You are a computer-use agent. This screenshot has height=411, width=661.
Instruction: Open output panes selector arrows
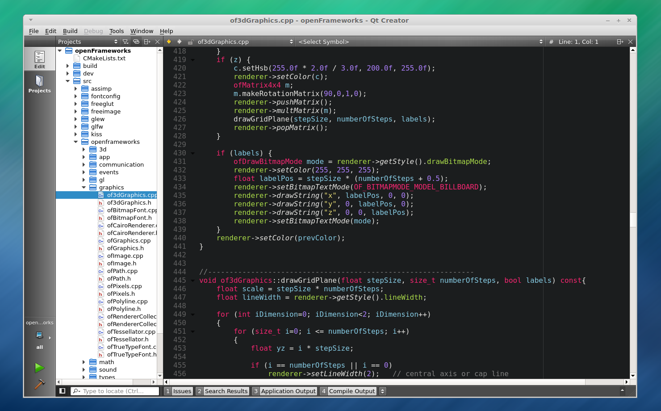point(382,391)
